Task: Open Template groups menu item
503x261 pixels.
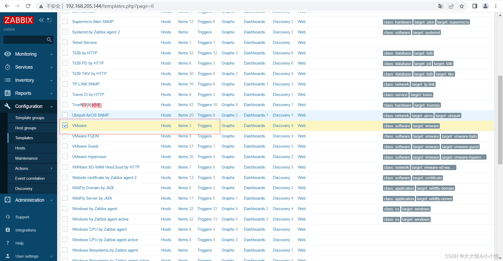Action: pyautogui.click(x=30, y=118)
